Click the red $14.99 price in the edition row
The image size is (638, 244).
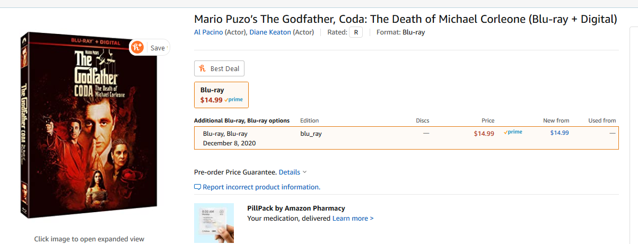484,134
